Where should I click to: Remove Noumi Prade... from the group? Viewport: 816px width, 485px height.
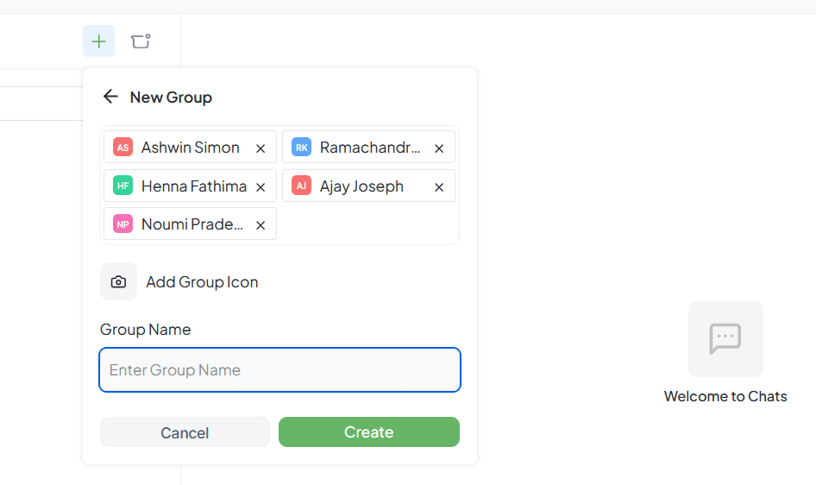(x=260, y=225)
